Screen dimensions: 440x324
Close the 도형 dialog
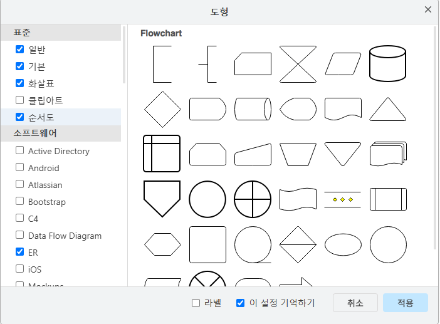[x=428, y=9]
